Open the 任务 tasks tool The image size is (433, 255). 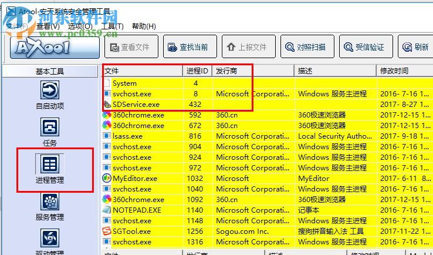[50, 132]
